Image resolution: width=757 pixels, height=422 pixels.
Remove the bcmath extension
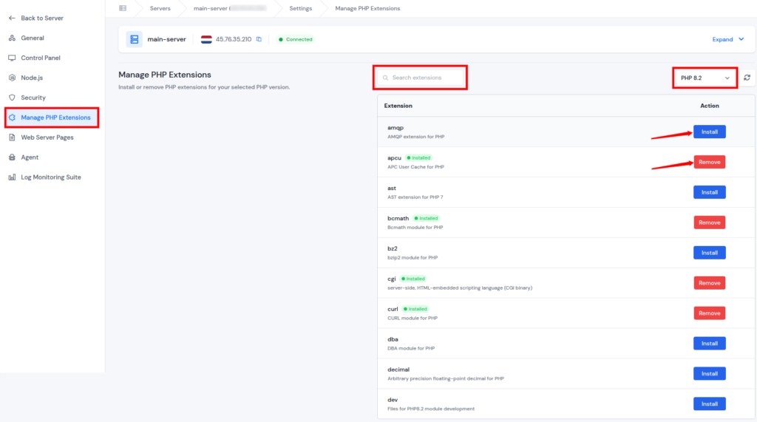click(x=709, y=222)
